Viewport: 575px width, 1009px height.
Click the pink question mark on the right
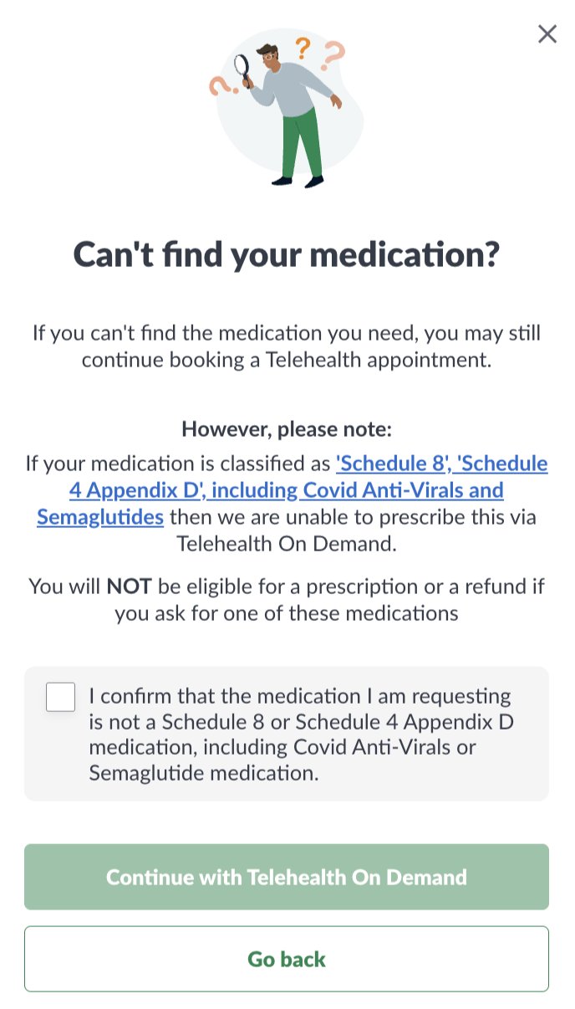(333, 54)
